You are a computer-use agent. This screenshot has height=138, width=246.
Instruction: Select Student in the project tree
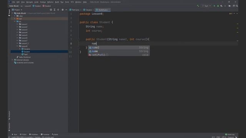[x=27, y=52]
